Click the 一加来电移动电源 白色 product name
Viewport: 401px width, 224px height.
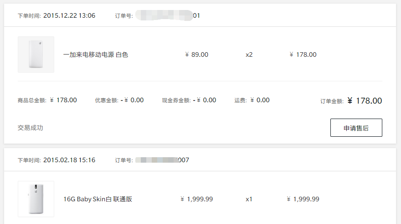pyautogui.click(x=96, y=55)
